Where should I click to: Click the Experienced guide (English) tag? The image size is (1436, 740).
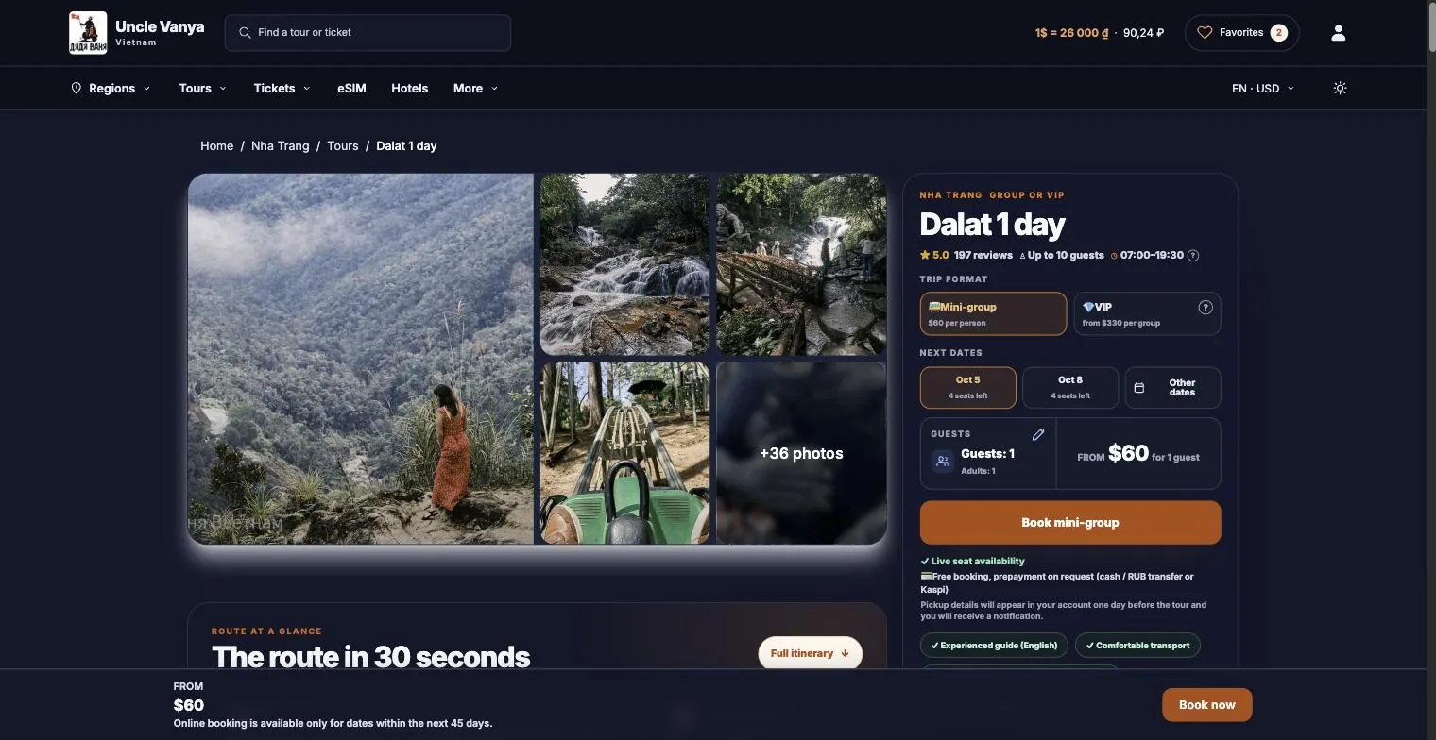pos(994,646)
